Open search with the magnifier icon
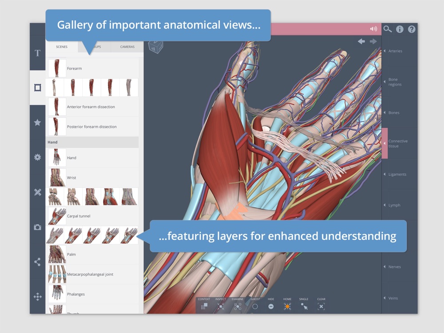 tap(387, 29)
